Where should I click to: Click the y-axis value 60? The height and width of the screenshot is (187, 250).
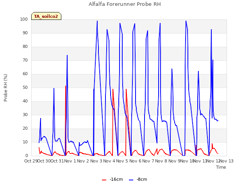(x=25, y=74)
